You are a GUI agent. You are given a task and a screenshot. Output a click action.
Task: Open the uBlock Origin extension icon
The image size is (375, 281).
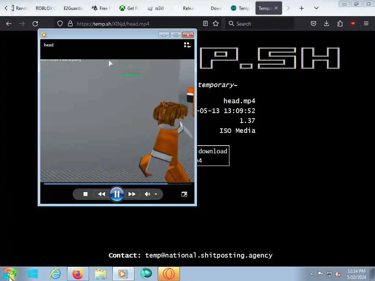353,23
